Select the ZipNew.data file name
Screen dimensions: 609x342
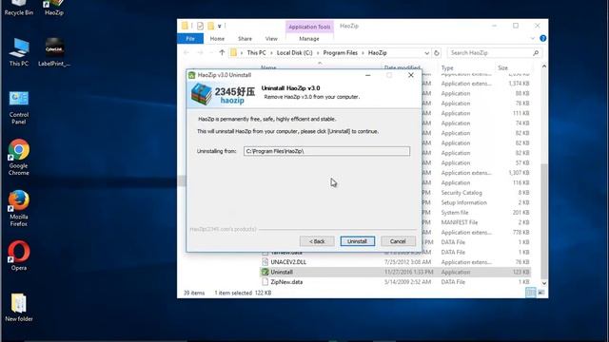286,282
